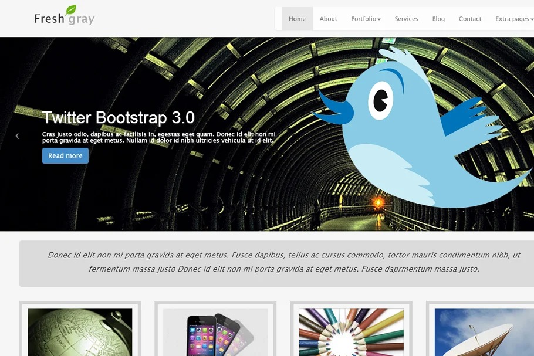Navigate to the Services page
The image size is (534, 356).
coord(406,19)
